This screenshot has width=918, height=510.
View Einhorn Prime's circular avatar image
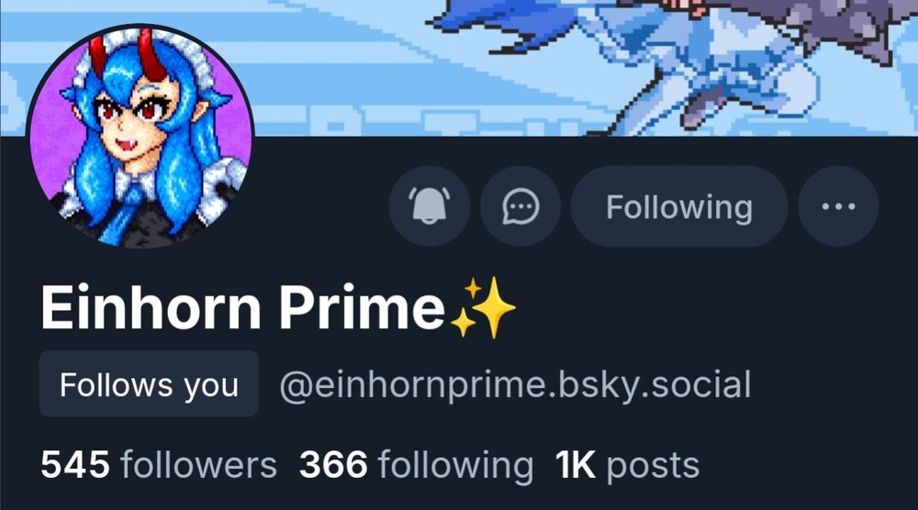pyautogui.click(x=140, y=138)
